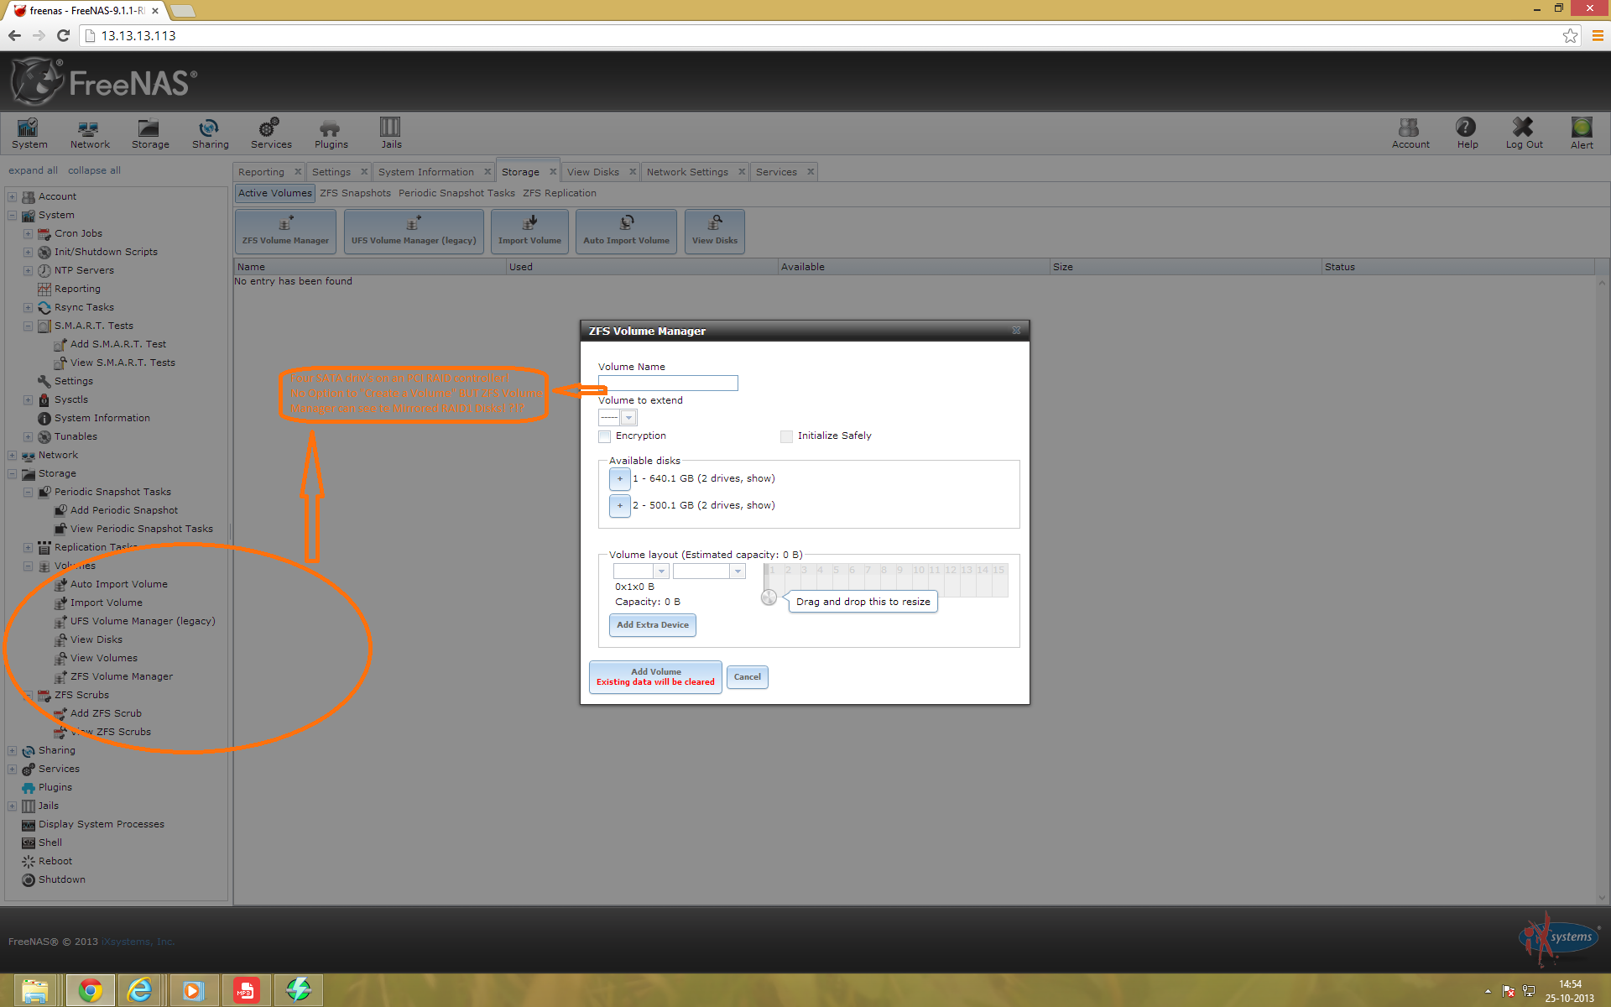Click the ZFS Volume Manager toolbar button
This screenshot has height=1007, width=1611.
(285, 231)
